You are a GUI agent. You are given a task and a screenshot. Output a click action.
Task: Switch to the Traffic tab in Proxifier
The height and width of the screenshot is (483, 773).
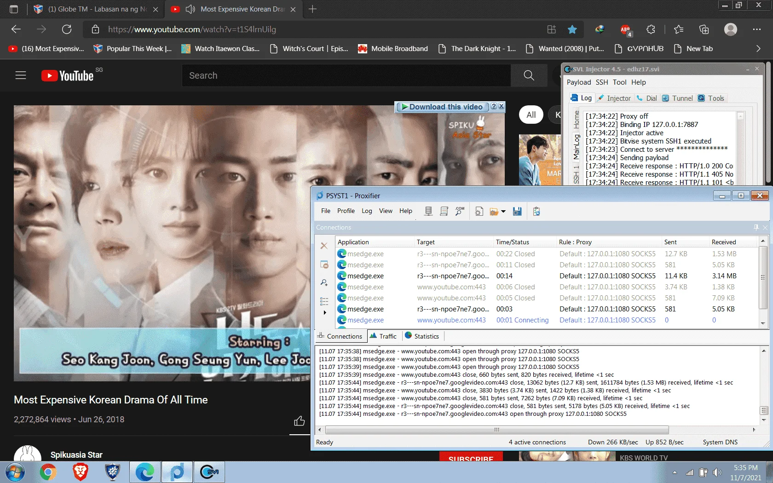(x=383, y=336)
